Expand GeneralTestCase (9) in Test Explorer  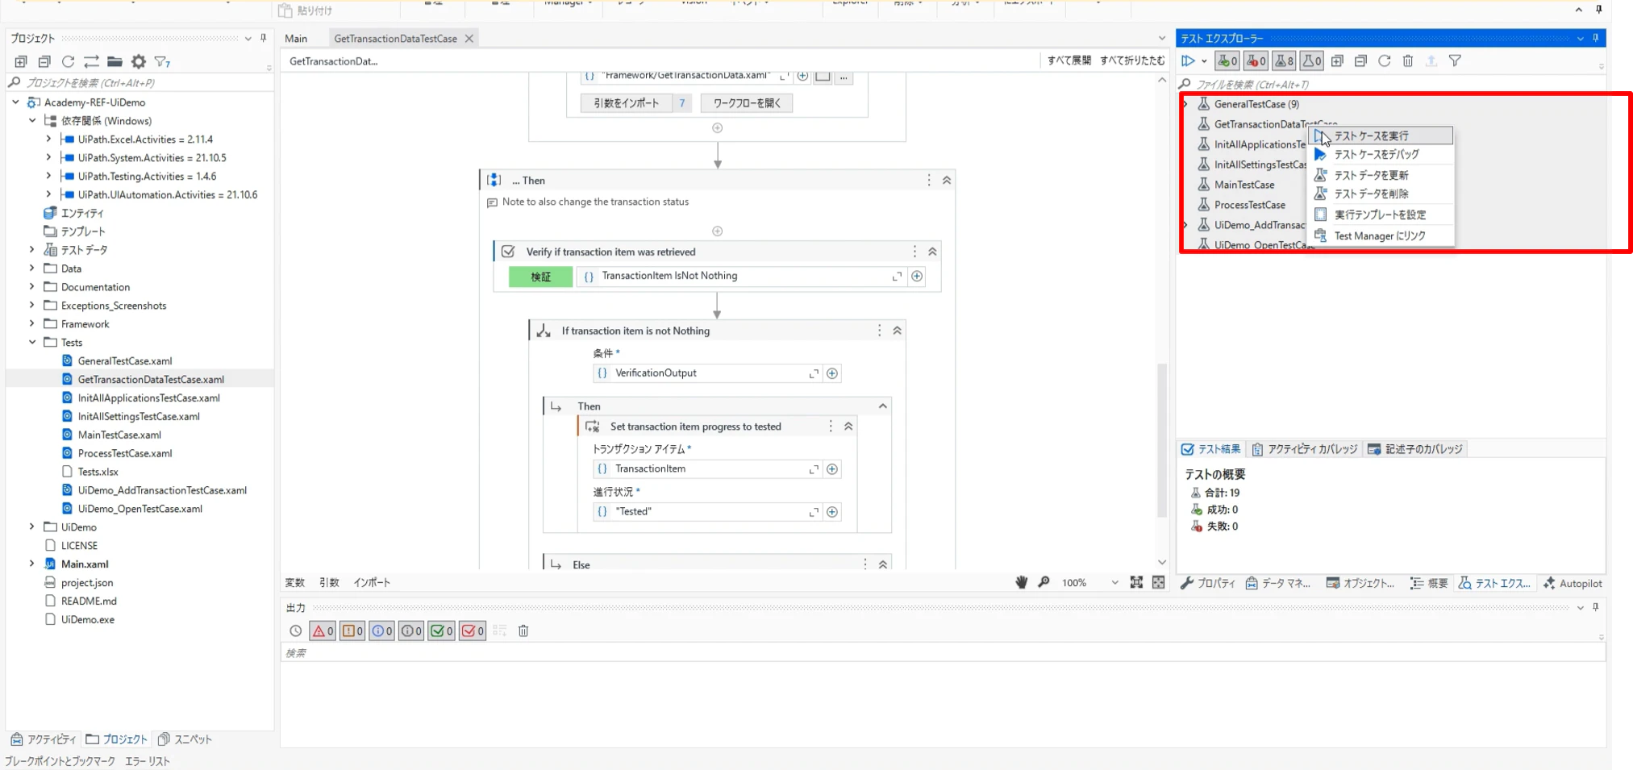pos(1185,104)
